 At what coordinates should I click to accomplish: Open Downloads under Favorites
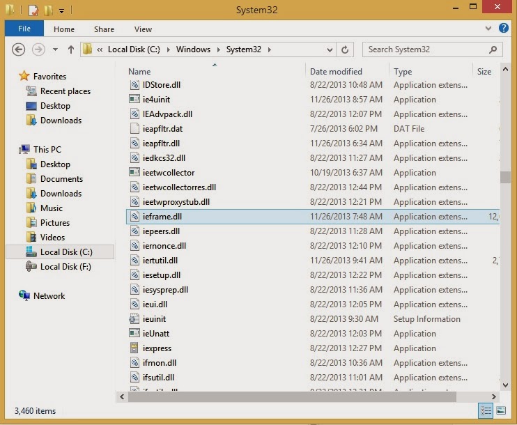coord(61,121)
